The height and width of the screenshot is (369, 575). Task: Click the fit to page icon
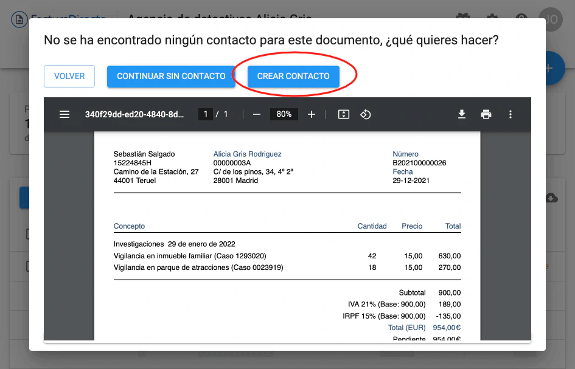(x=343, y=114)
